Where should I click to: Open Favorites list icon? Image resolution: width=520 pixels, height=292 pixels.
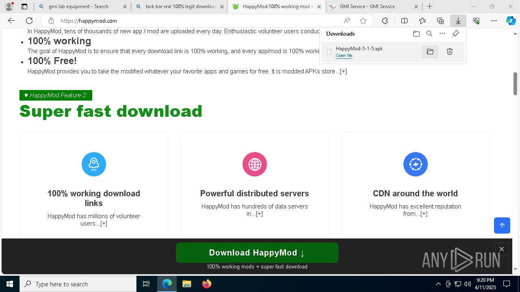point(422,21)
